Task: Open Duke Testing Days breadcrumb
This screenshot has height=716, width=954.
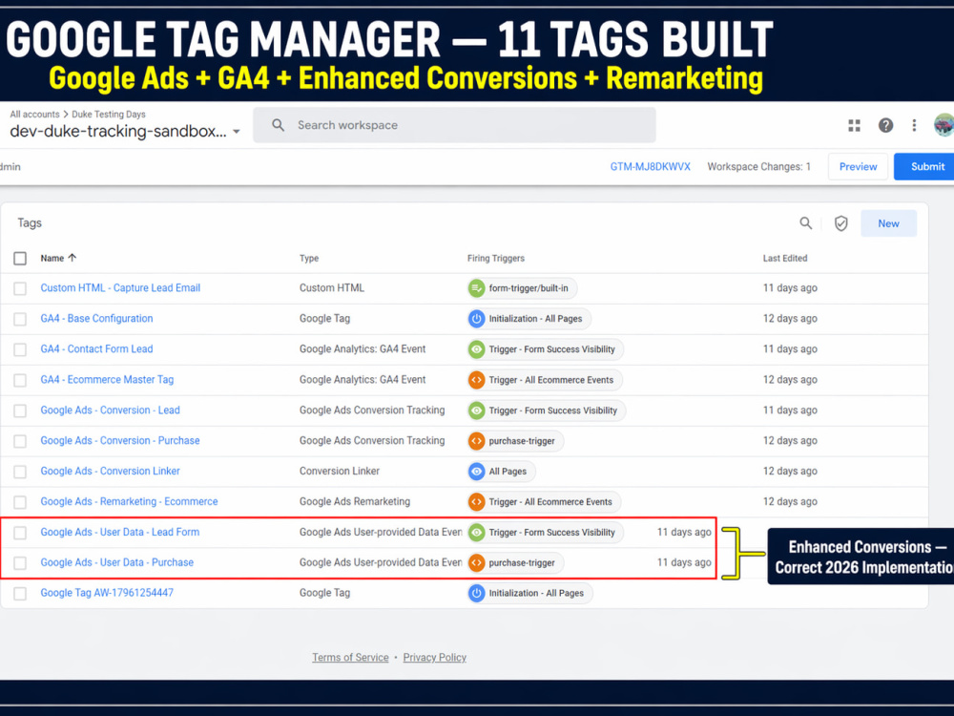Action: [x=109, y=114]
